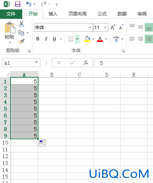Click the Excel application icon
The image size is (153, 183).
(x=7, y=4)
